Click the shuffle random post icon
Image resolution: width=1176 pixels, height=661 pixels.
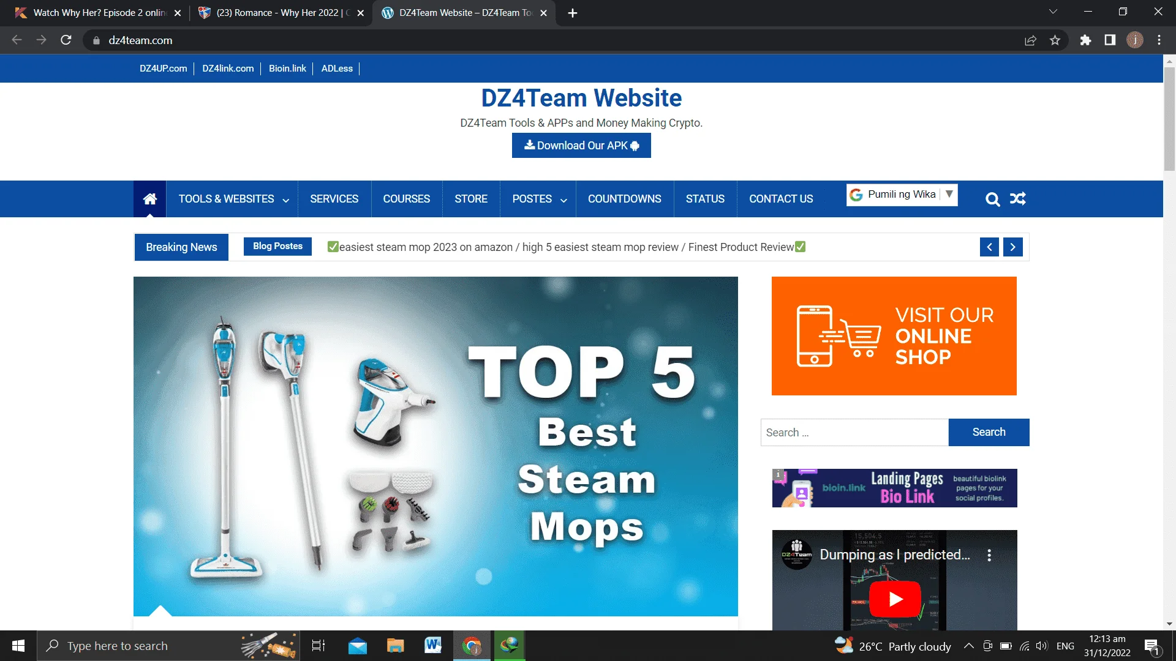point(1018,199)
